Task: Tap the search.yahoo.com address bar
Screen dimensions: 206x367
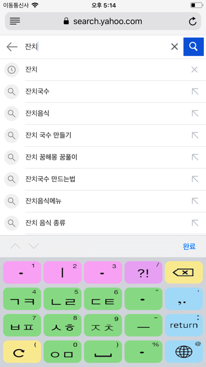Action: pyautogui.click(x=103, y=21)
